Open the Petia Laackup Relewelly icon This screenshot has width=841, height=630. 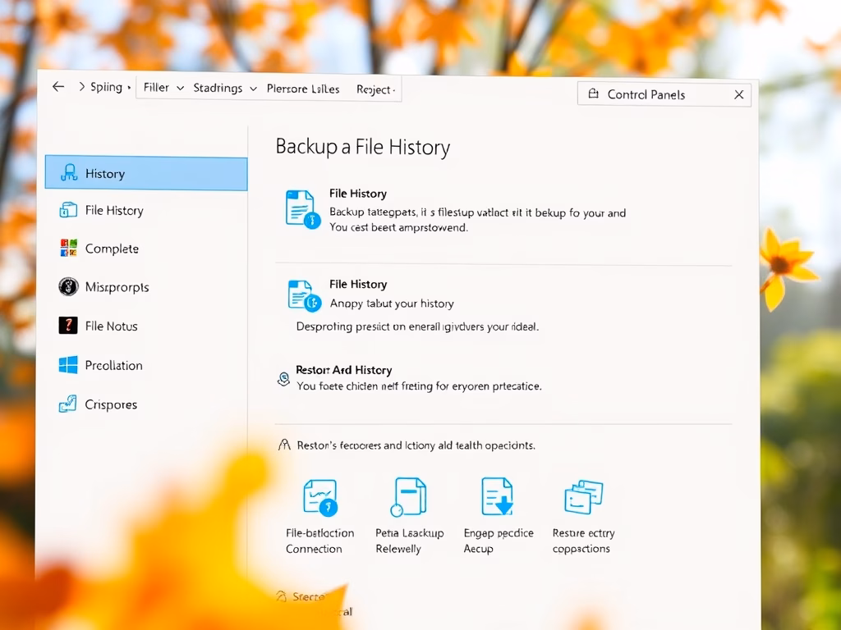coord(409,496)
